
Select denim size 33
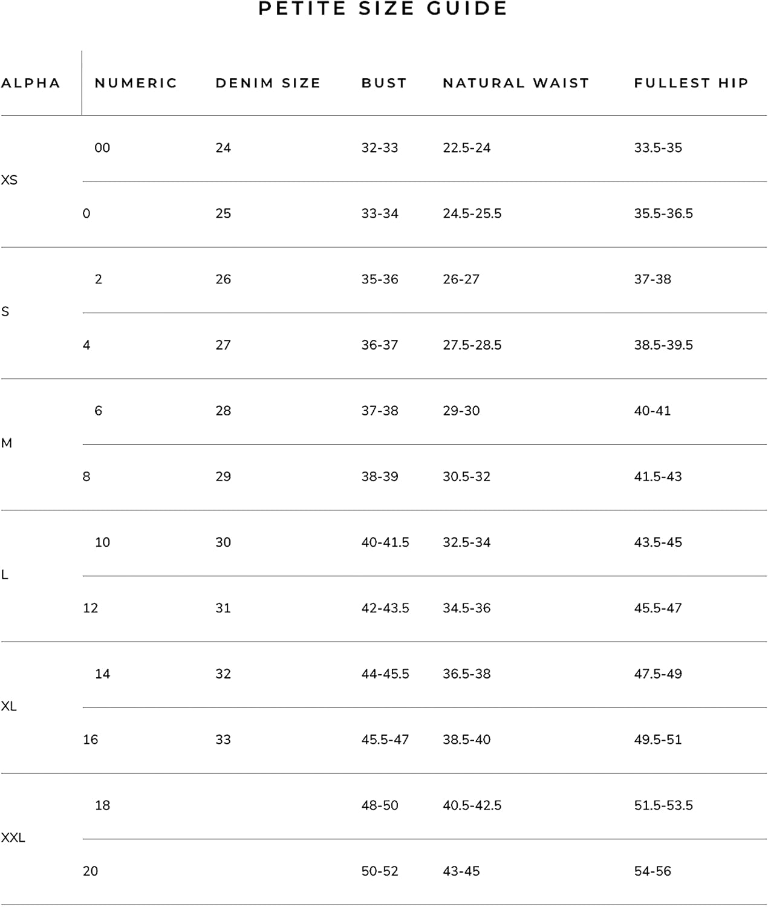223,740
